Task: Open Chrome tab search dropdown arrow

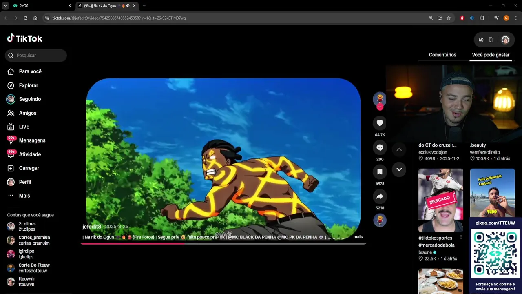Action: [5, 6]
